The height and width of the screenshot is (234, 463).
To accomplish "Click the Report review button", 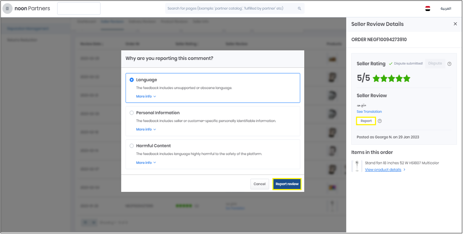I will tap(287, 184).
